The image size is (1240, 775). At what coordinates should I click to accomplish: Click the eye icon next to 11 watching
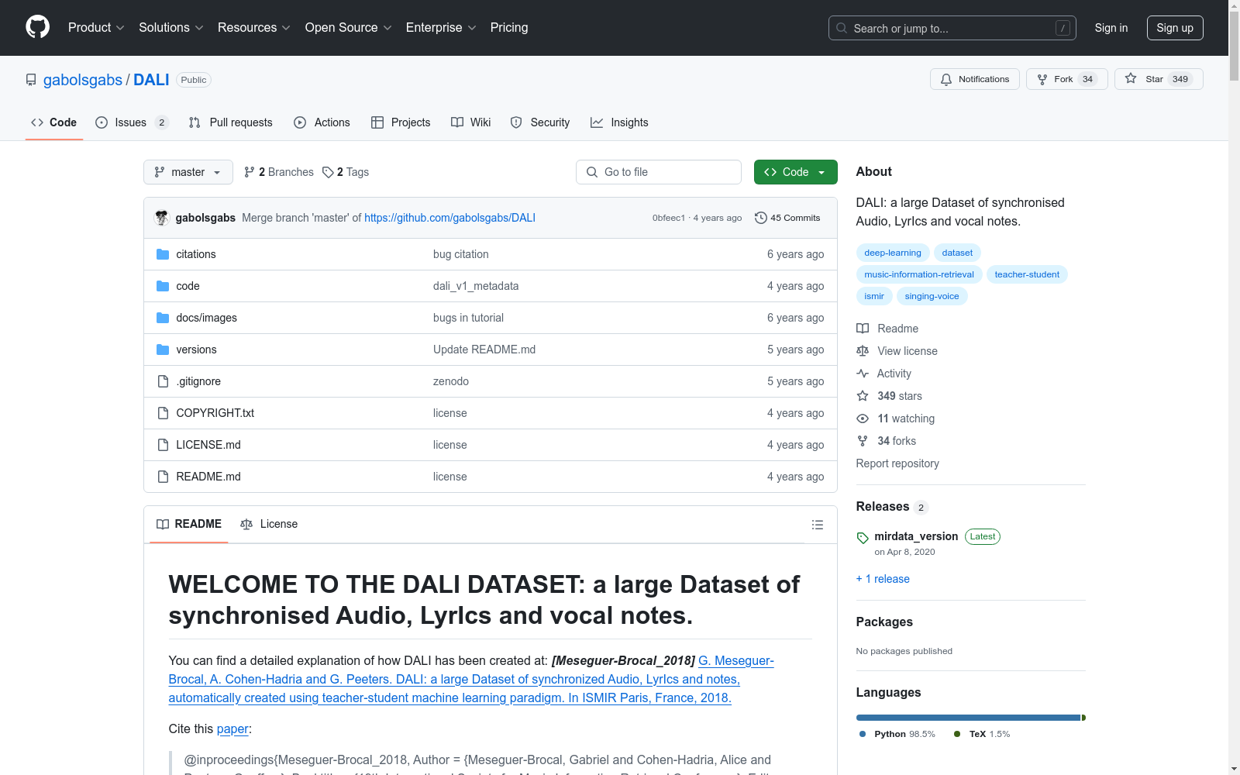(x=863, y=418)
